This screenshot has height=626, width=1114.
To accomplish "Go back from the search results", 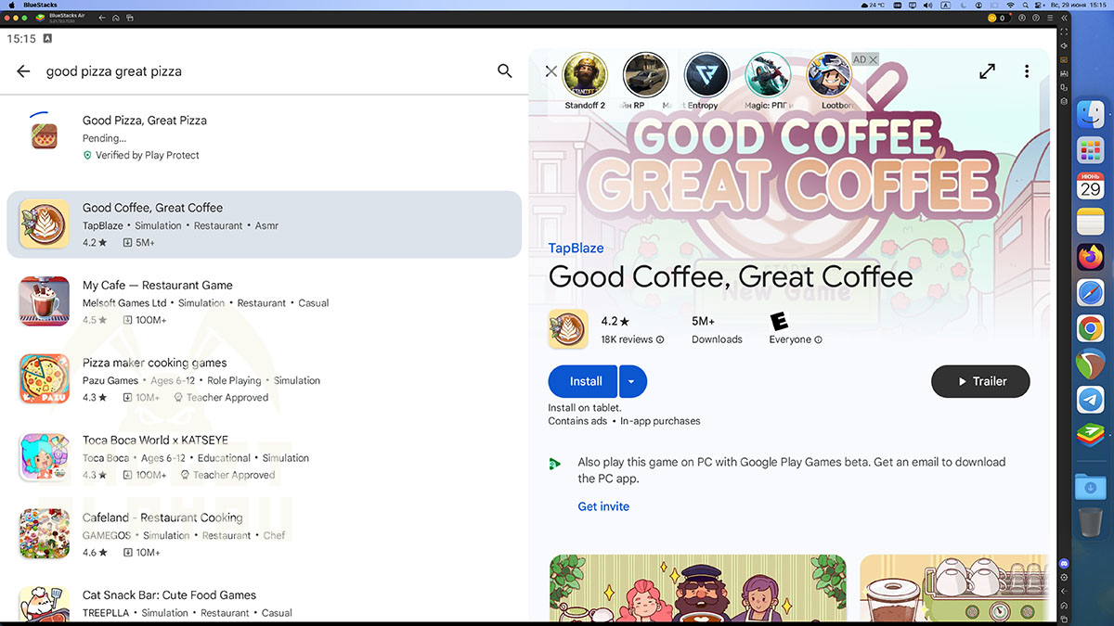I will pyautogui.click(x=23, y=71).
